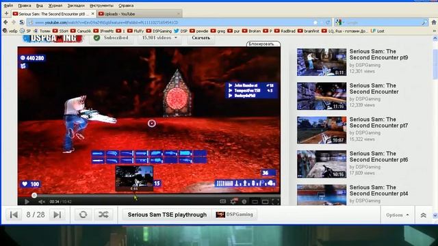
Task: Go back in browser history
Action: [5, 22]
